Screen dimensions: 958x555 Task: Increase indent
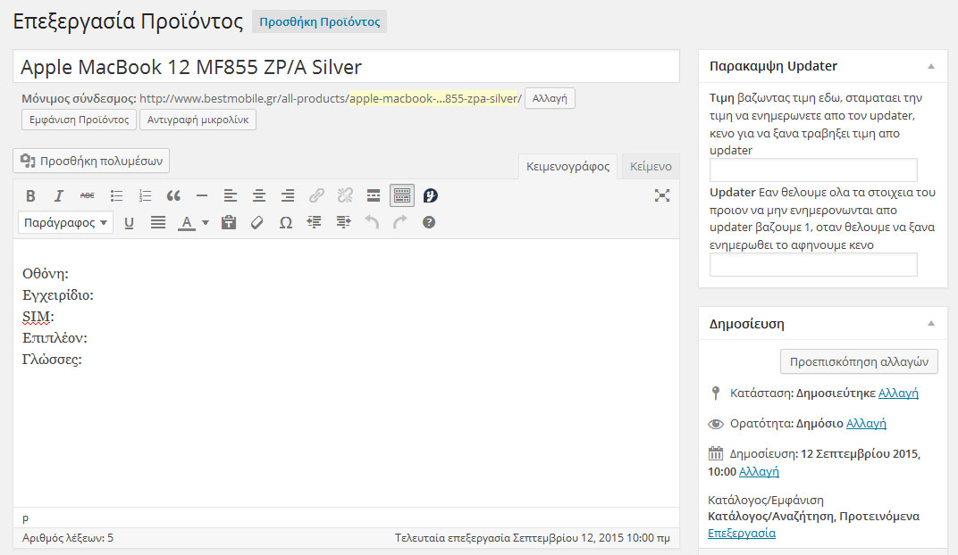coord(343,222)
